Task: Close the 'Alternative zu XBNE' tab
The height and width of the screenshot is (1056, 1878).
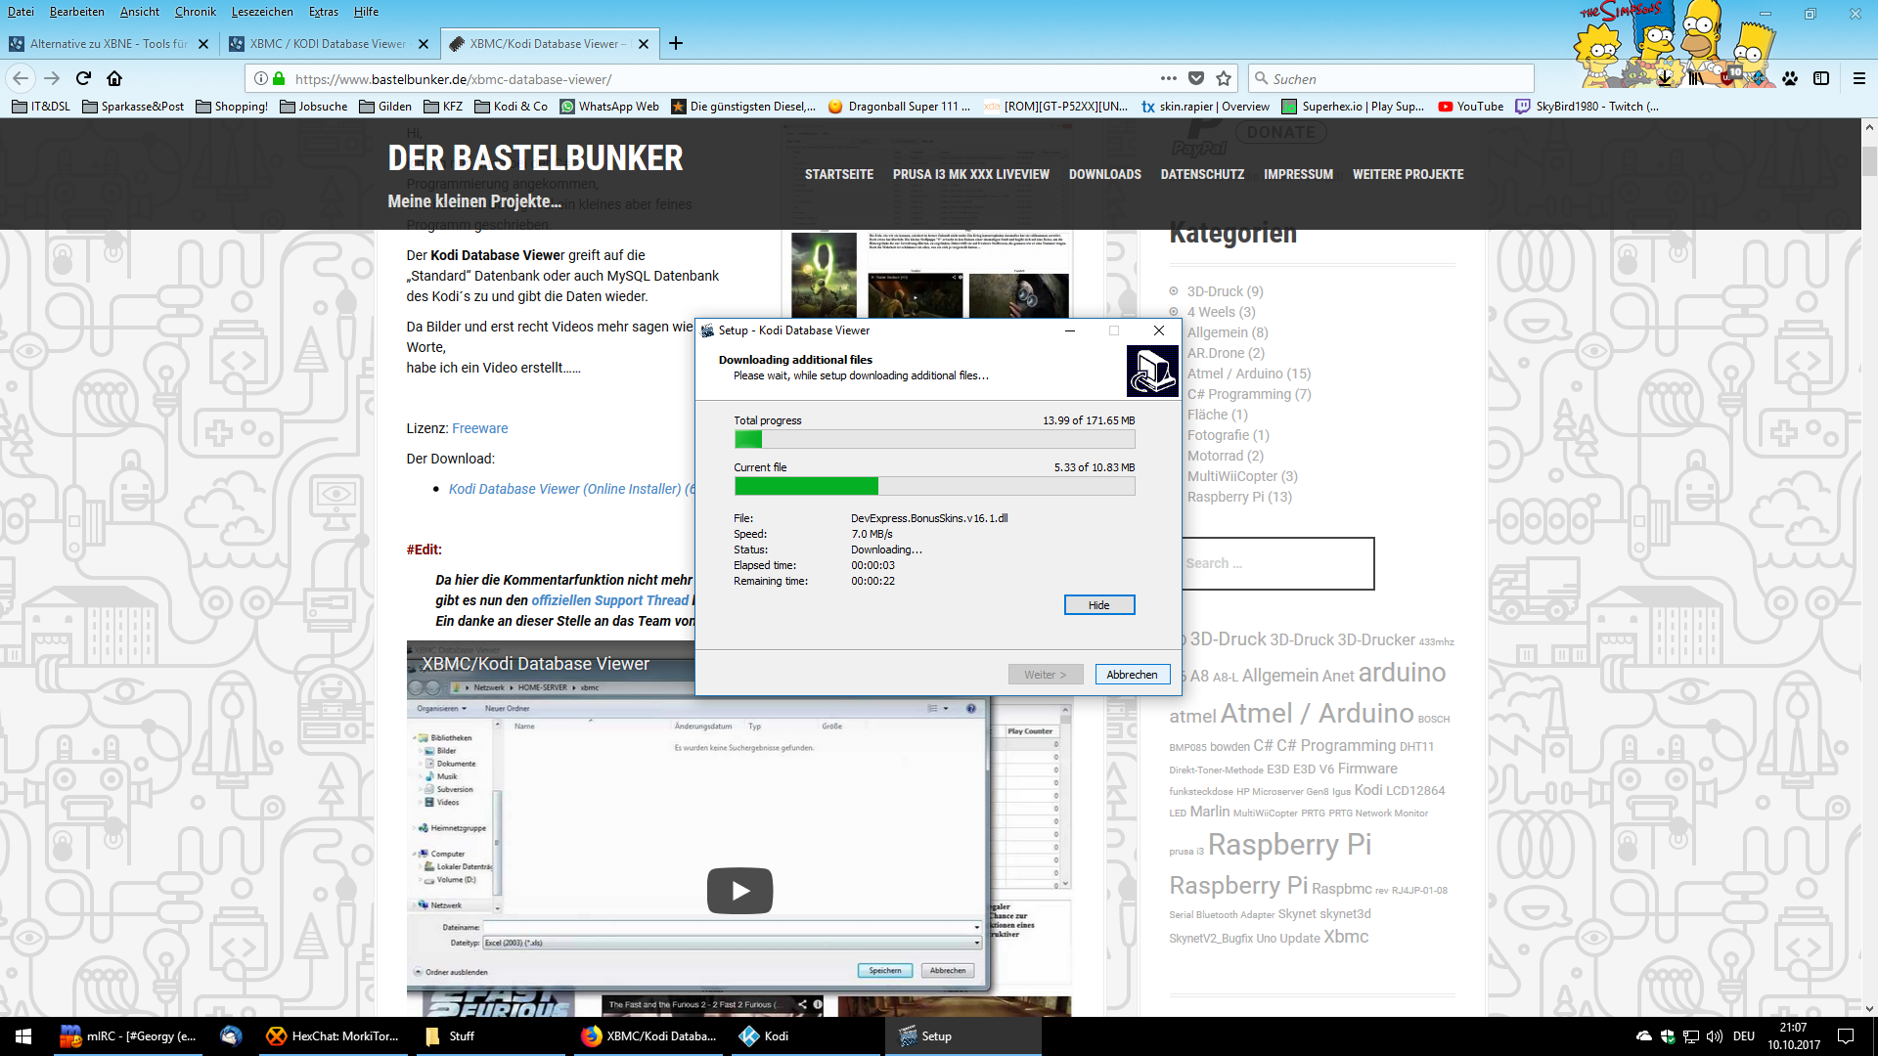Action: click(x=203, y=44)
